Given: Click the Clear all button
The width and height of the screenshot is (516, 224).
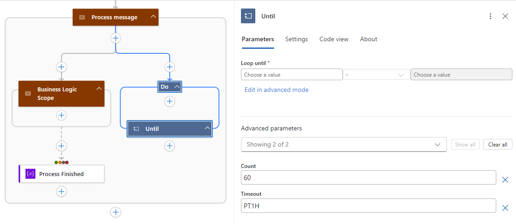Looking at the screenshot, I should click(x=498, y=144).
